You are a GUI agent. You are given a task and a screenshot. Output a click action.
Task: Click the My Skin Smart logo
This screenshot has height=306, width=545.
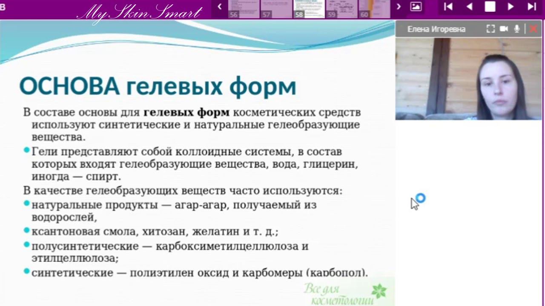click(140, 12)
